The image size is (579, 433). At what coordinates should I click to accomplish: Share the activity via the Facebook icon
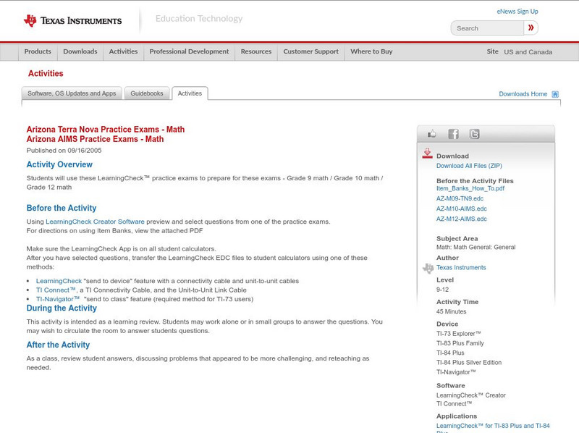[x=452, y=133]
